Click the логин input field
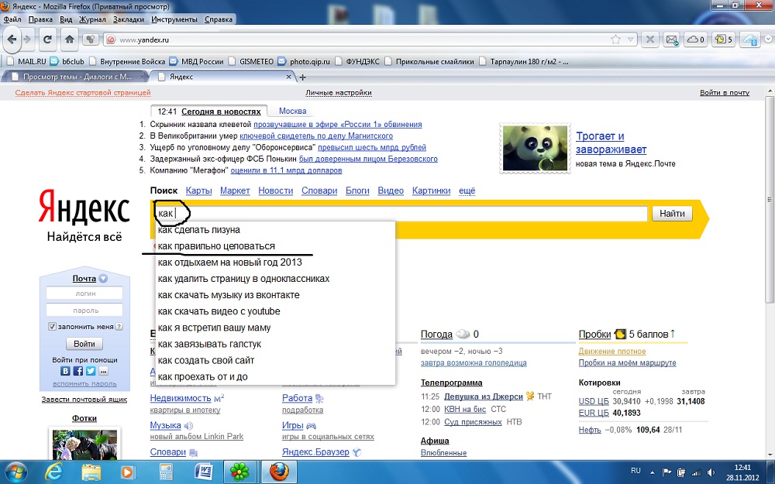Viewport: 775px width, 484px height. pos(84,293)
